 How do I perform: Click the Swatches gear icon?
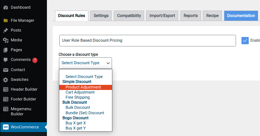click(x=6, y=80)
